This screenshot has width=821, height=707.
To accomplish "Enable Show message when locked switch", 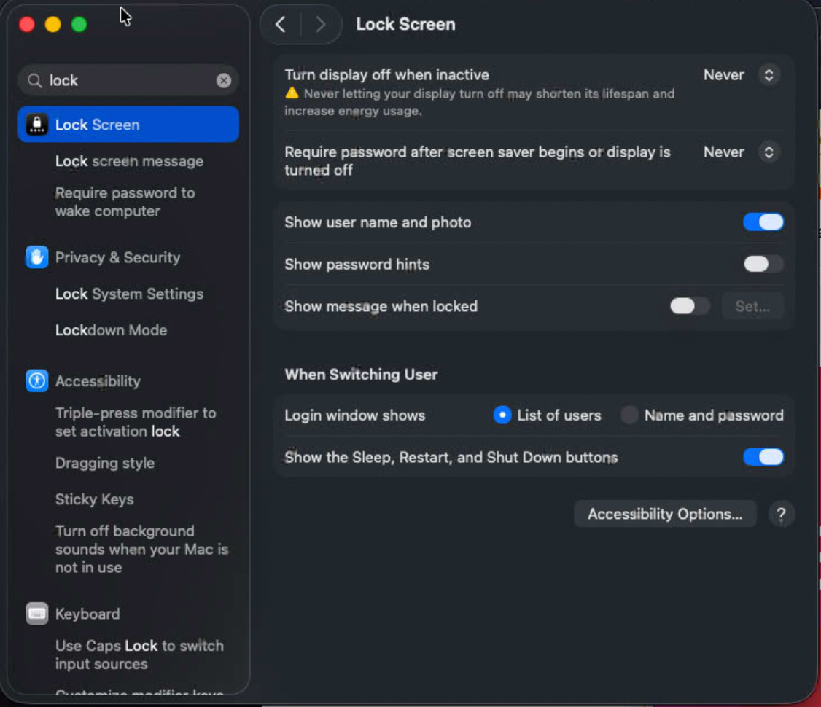I will 690,305.
